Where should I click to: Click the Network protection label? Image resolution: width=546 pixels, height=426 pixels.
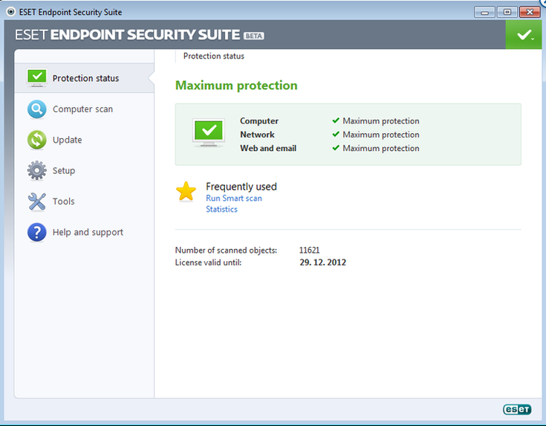click(257, 135)
